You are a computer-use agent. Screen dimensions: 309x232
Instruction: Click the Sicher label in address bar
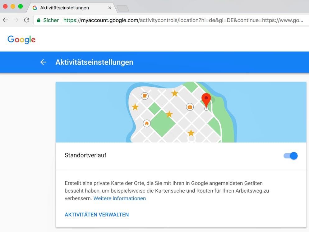[51, 20]
